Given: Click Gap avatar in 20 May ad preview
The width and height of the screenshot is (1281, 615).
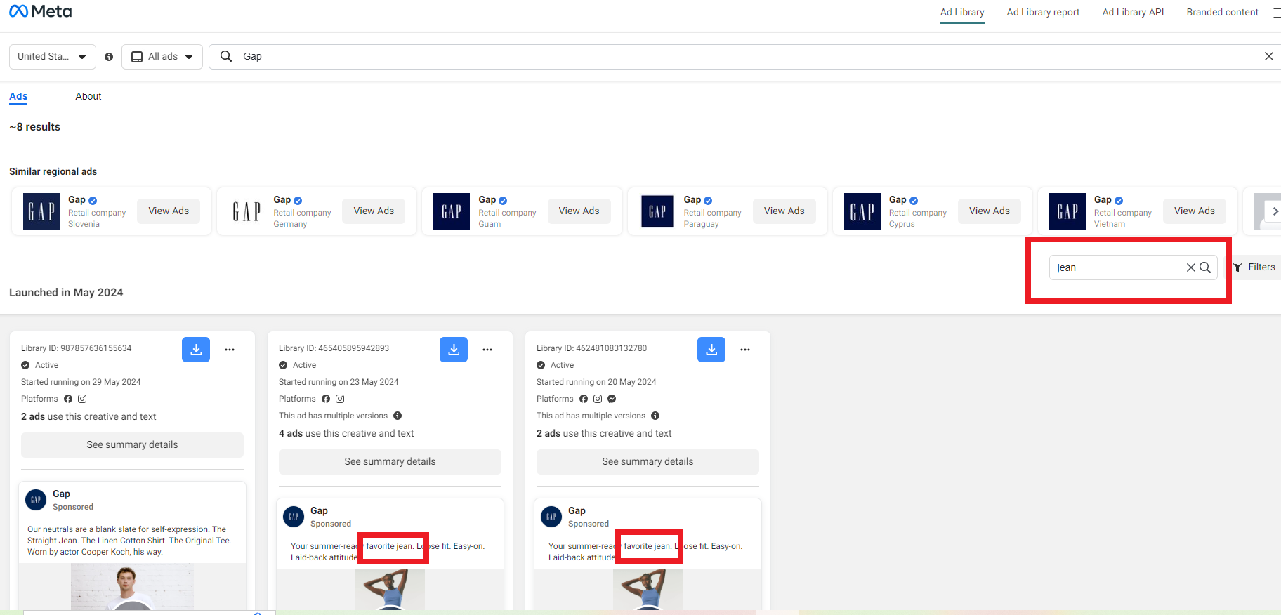Looking at the screenshot, I should point(551,517).
